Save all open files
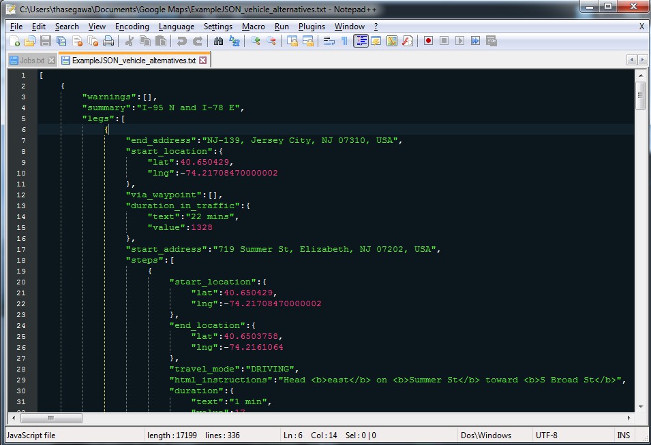Screen dimensions: 651x445 [61, 41]
